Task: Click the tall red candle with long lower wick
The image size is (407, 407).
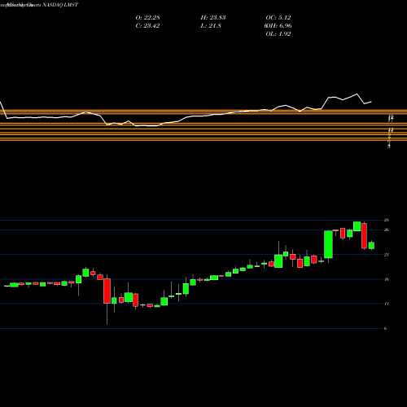Action: tap(107, 291)
